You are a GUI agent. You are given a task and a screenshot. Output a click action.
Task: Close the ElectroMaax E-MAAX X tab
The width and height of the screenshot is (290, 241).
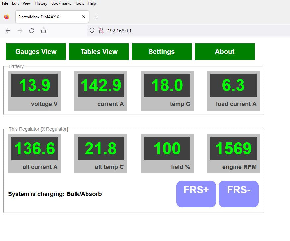pos(84,17)
